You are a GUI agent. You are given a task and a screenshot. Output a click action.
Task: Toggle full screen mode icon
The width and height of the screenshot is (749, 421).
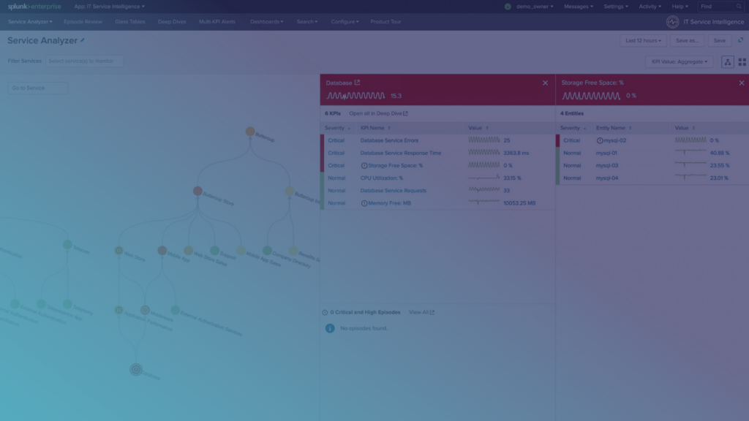point(740,41)
